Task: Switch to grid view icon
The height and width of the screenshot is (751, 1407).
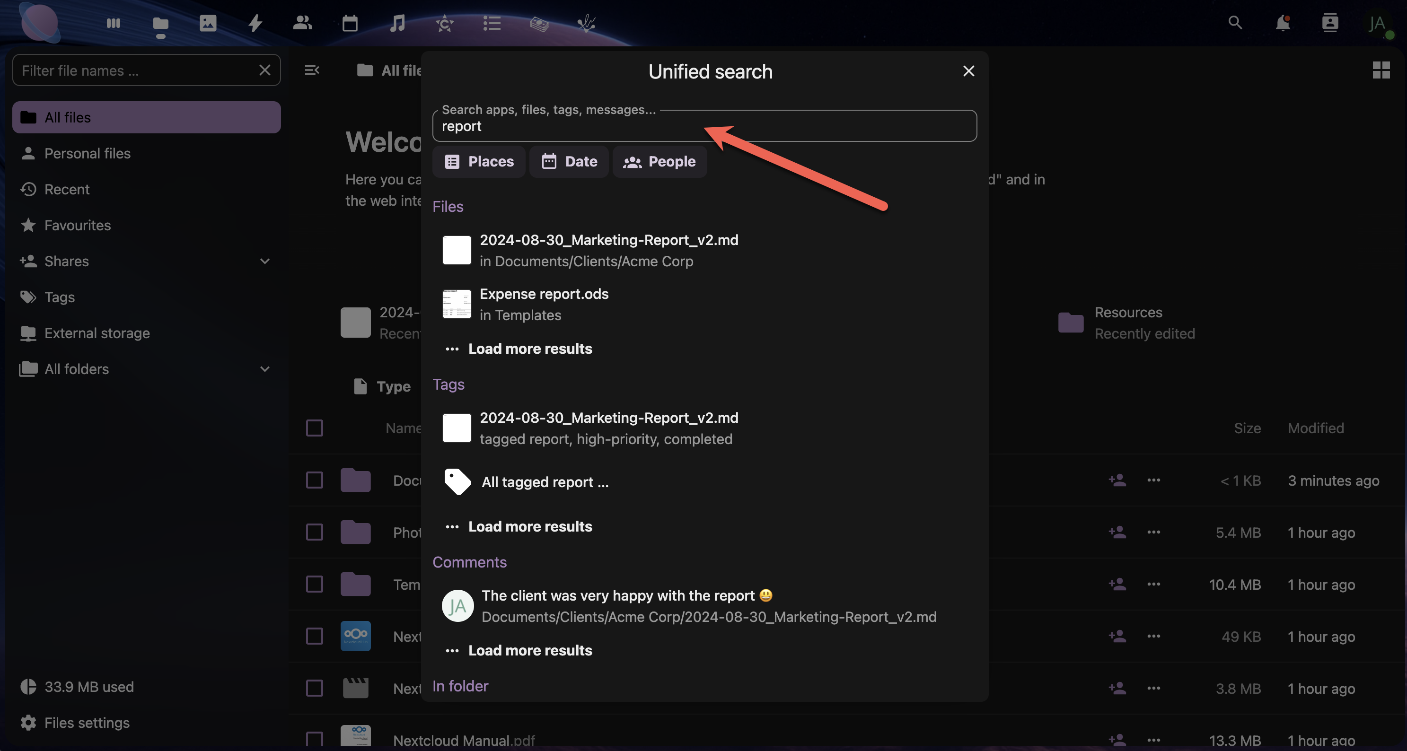Action: coord(1381,70)
